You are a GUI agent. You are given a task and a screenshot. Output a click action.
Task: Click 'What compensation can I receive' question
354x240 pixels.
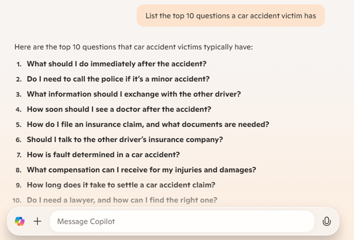coord(142,170)
